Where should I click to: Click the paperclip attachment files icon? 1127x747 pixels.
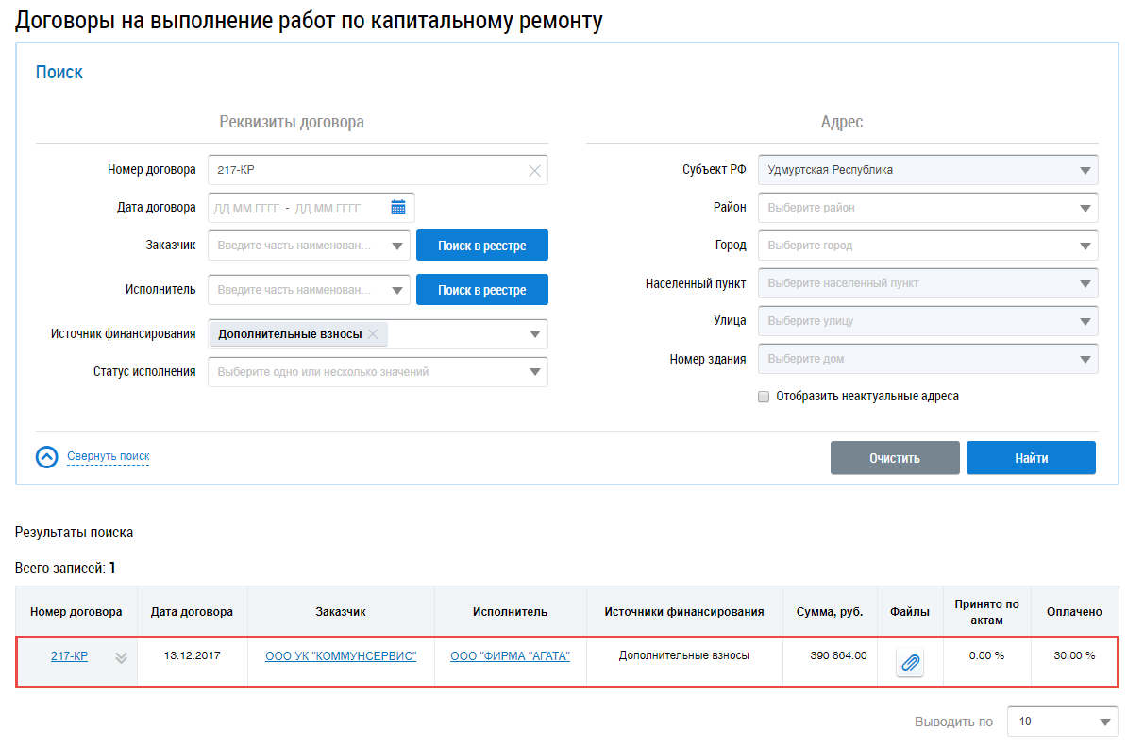(910, 663)
